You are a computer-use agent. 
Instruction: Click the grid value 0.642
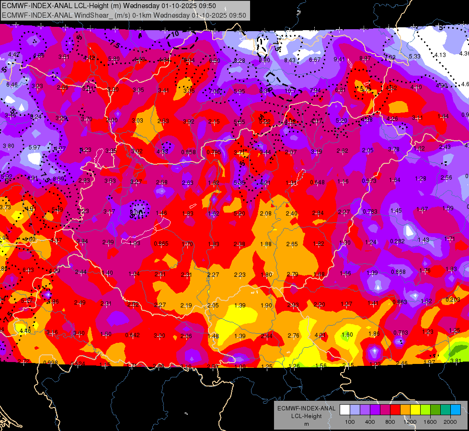coord(132,335)
